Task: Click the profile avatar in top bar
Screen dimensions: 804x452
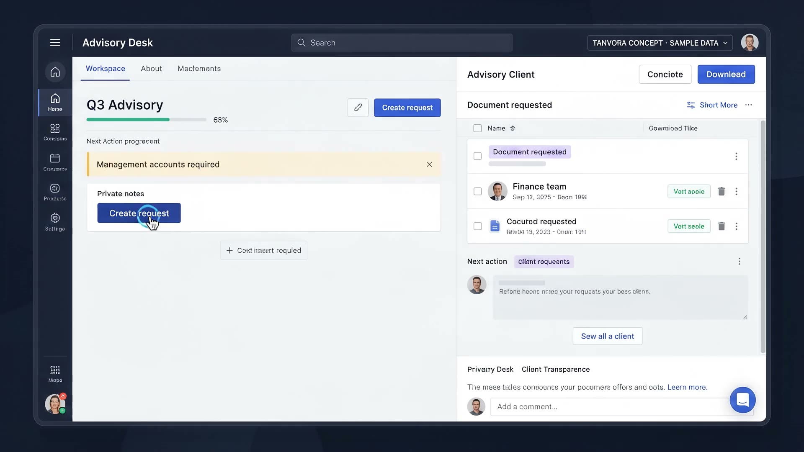Action: (x=750, y=43)
